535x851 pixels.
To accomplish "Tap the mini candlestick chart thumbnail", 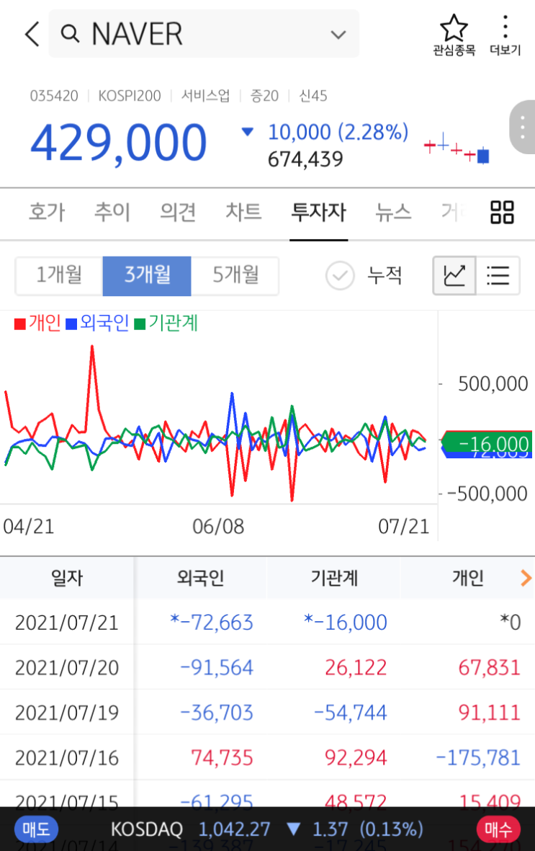I will pos(457,148).
